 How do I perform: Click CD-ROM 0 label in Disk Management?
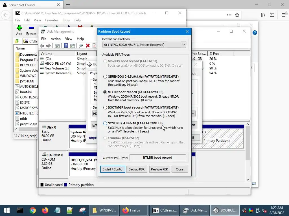click(x=55, y=155)
